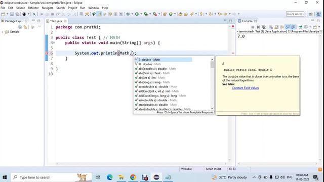Open Microsoft Edge from taskbar

(109, 177)
